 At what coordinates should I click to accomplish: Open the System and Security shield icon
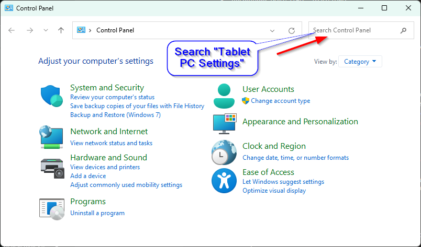click(51, 96)
